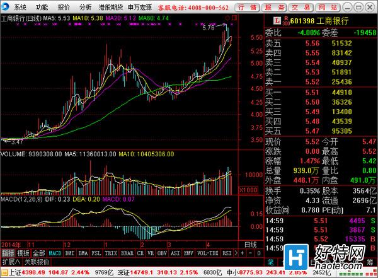
Task: Switch to the DMI indicator
Action: tap(70, 253)
